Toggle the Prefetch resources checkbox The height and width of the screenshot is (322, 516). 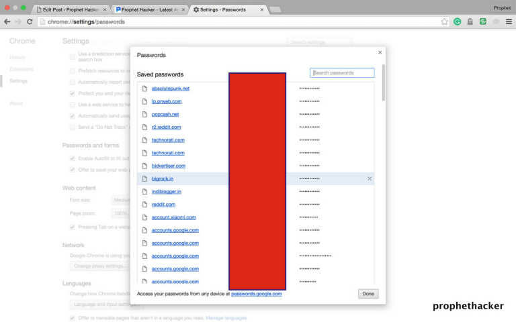pos(73,70)
